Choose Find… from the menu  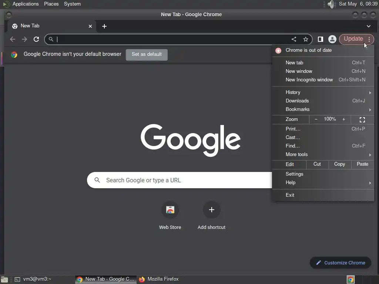(323, 146)
